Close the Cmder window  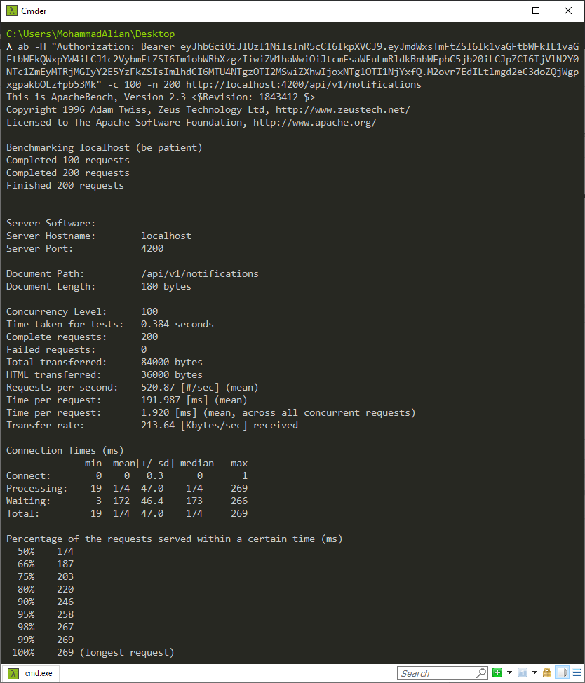pyautogui.click(x=568, y=11)
